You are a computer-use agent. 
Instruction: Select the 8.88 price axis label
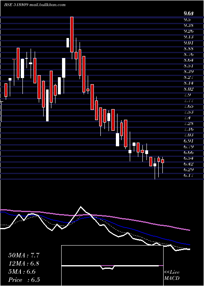pyautogui.click(x=188, y=49)
